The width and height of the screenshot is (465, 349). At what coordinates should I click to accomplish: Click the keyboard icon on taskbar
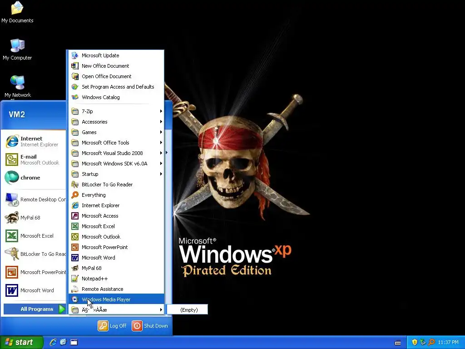(x=398, y=343)
